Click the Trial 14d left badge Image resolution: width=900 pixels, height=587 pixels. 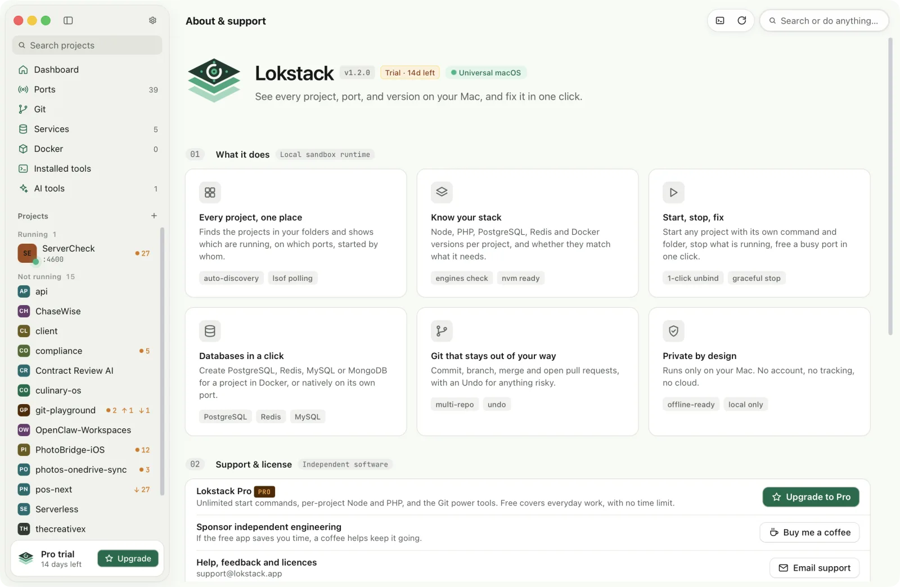[410, 73]
